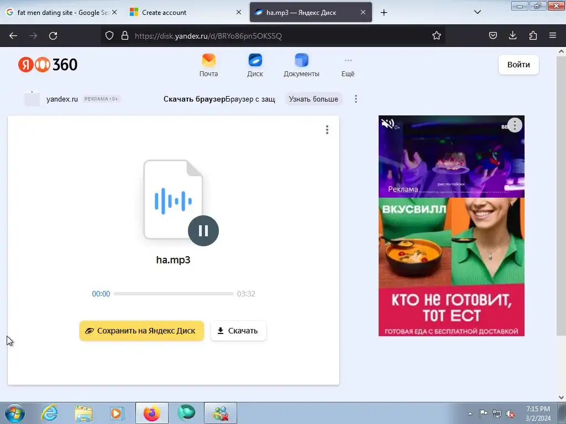Seek within the audio progress bar
This screenshot has height=424, width=566.
click(x=174, y=294)
